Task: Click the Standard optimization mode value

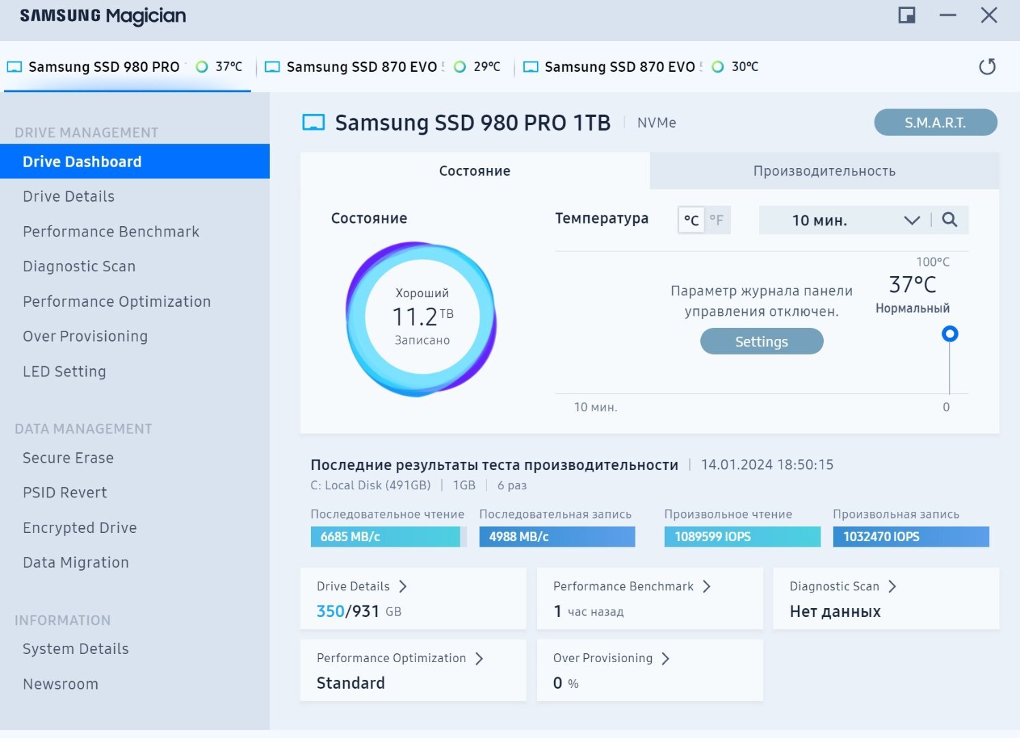Action: (x=350, y=683)
